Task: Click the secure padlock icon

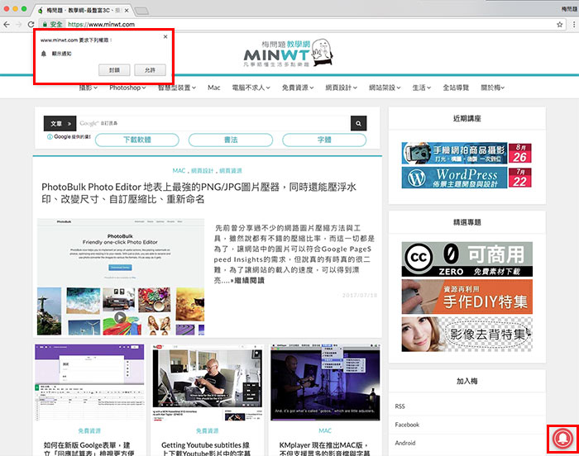Action: click(45, 24)
